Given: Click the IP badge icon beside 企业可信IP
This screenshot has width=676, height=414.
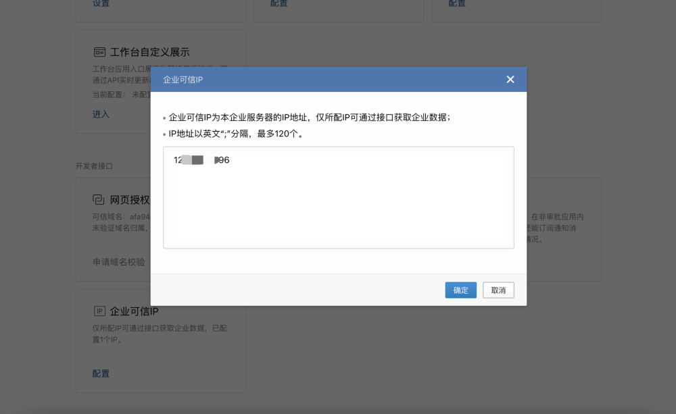Looking at the screenshot, I should pyautogui.click(x=99, y=311).
